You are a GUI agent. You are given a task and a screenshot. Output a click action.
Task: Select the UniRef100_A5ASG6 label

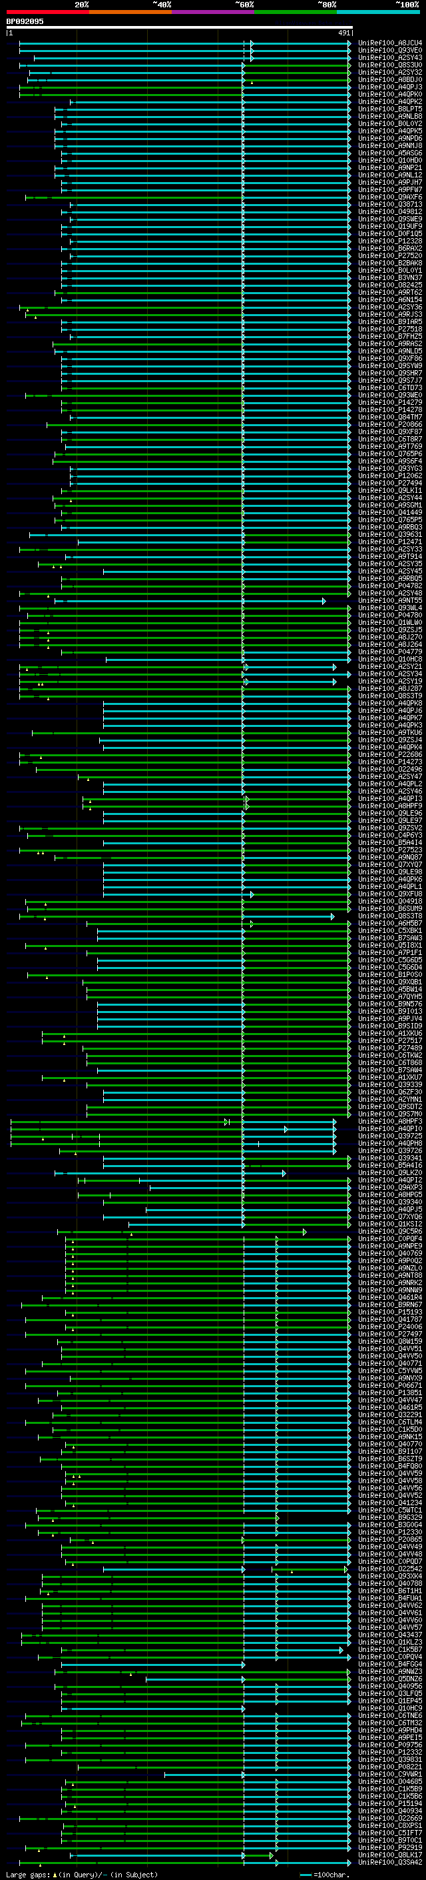tap(390, 153)
